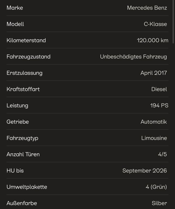
Task: Select the Silber exterior color value
Action: click(159, 203)
